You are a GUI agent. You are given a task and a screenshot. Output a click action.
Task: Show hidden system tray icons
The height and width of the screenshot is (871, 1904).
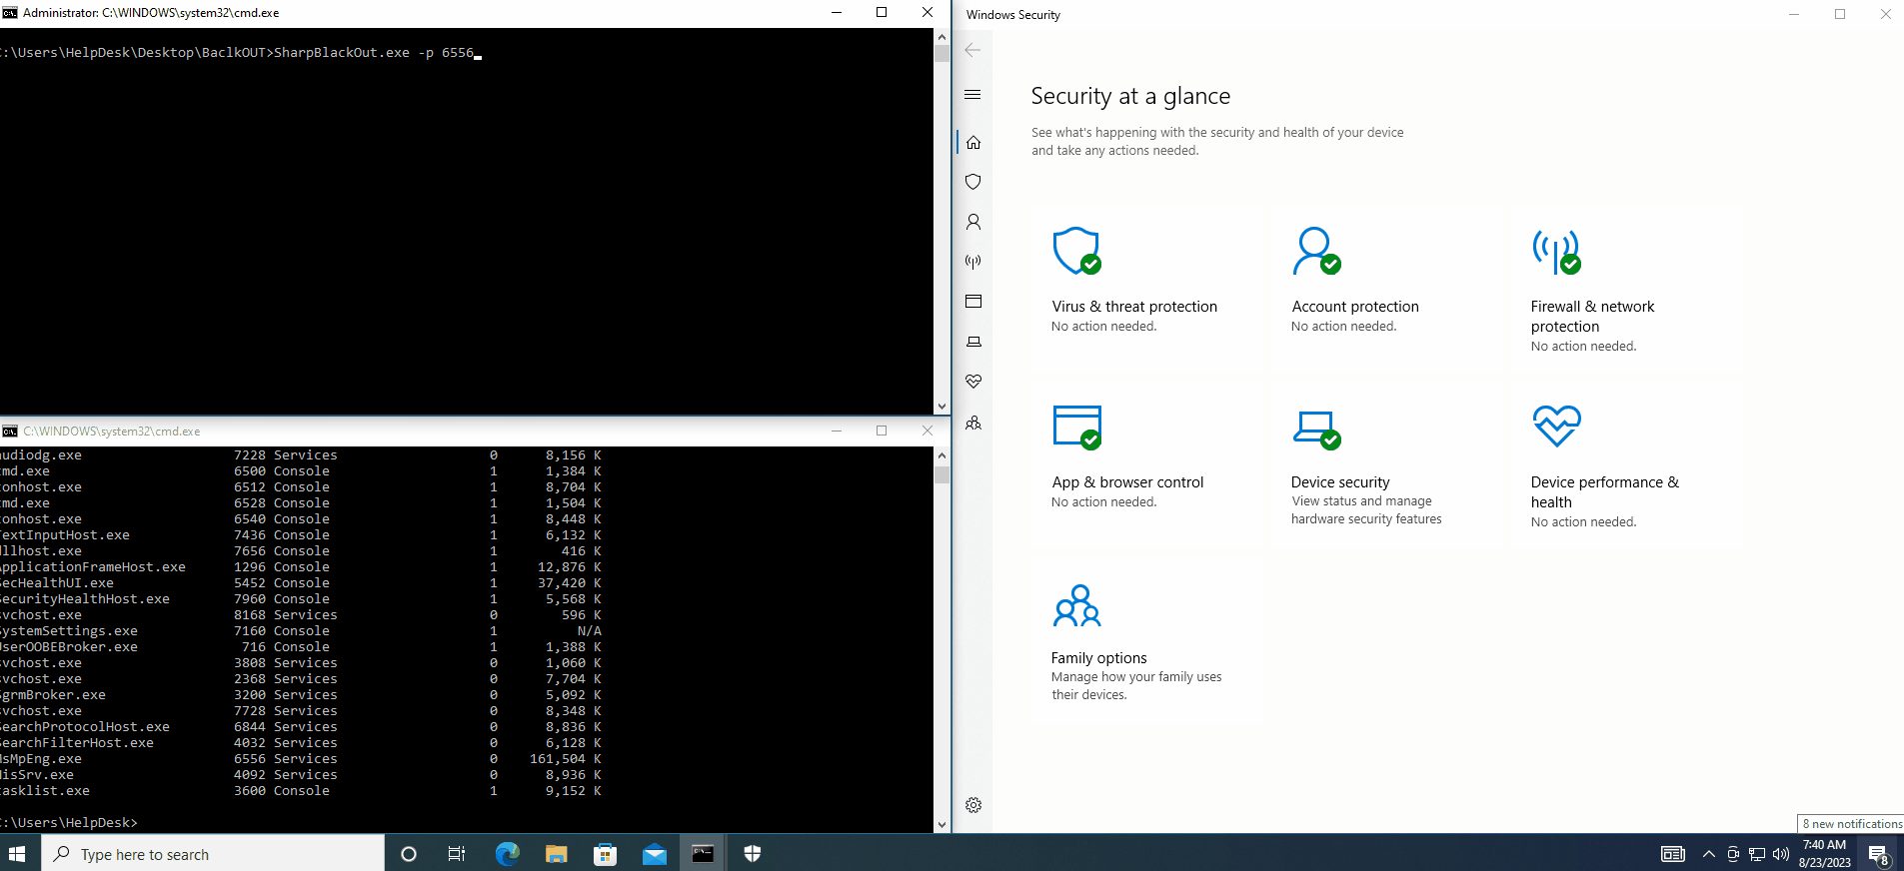tap(1708, 854)
